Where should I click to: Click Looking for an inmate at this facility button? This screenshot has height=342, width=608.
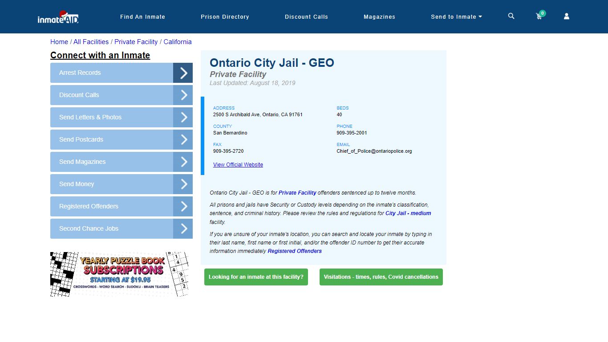[x=256, y=277]
